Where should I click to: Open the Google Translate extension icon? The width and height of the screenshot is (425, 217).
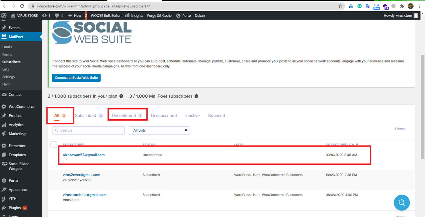tap(368, 6)
